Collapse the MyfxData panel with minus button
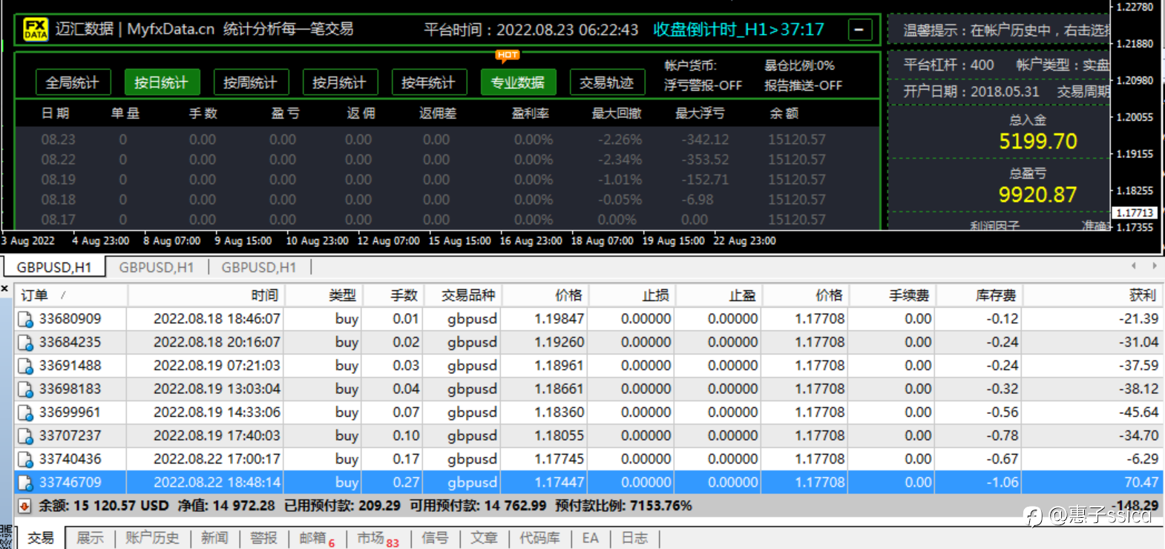The width and height of the screenshot is (1165, 549). [859, 30]
